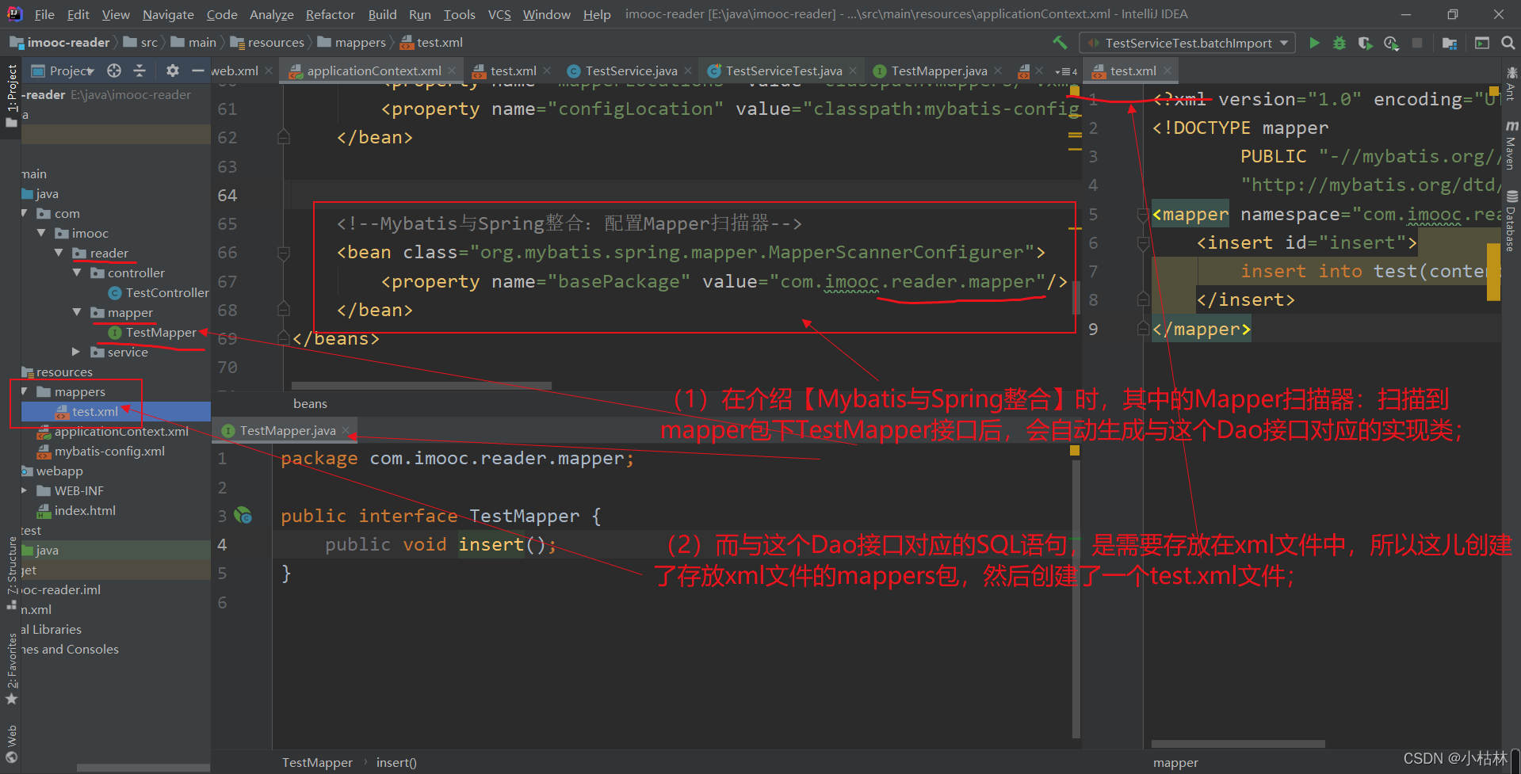Viewport: 1521px width, 774px height.
Task: Run TestServiceTest.batchImport with green play icon
Action: point(1314,43)
